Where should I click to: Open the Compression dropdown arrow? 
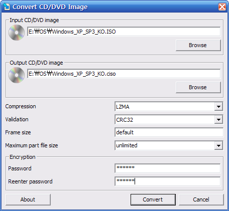pos(218,107)
